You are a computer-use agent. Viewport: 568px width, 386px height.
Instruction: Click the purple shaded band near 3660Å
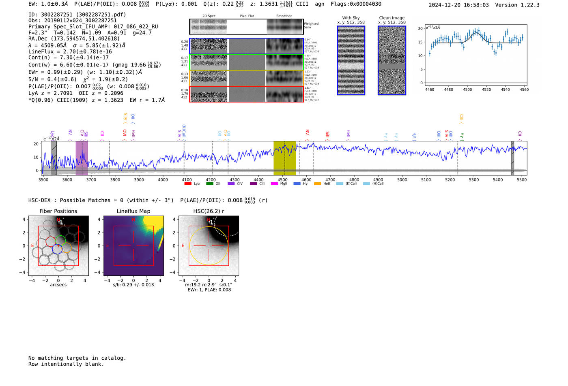[82, 158]
